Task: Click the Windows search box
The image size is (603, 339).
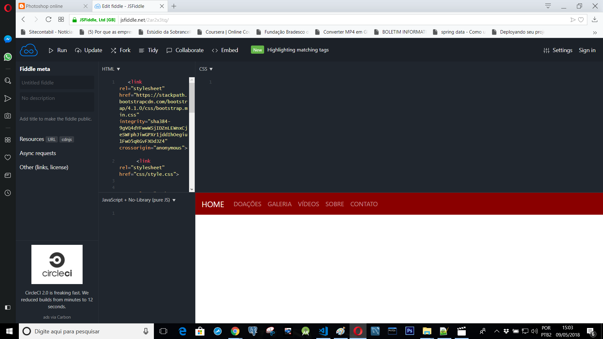Action: click(86, 331)
